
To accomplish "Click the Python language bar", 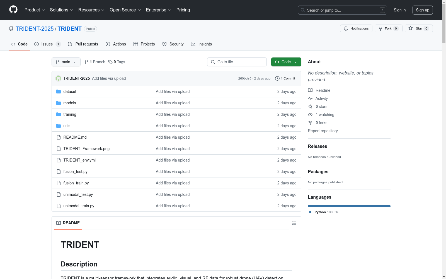I will (349, 206).
